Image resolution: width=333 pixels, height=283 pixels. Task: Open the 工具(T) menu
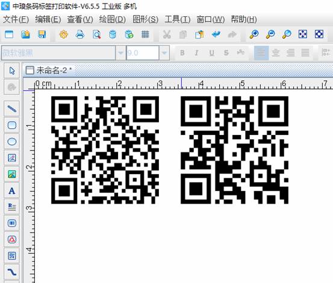pyautogui.click(x=178, y=19)
